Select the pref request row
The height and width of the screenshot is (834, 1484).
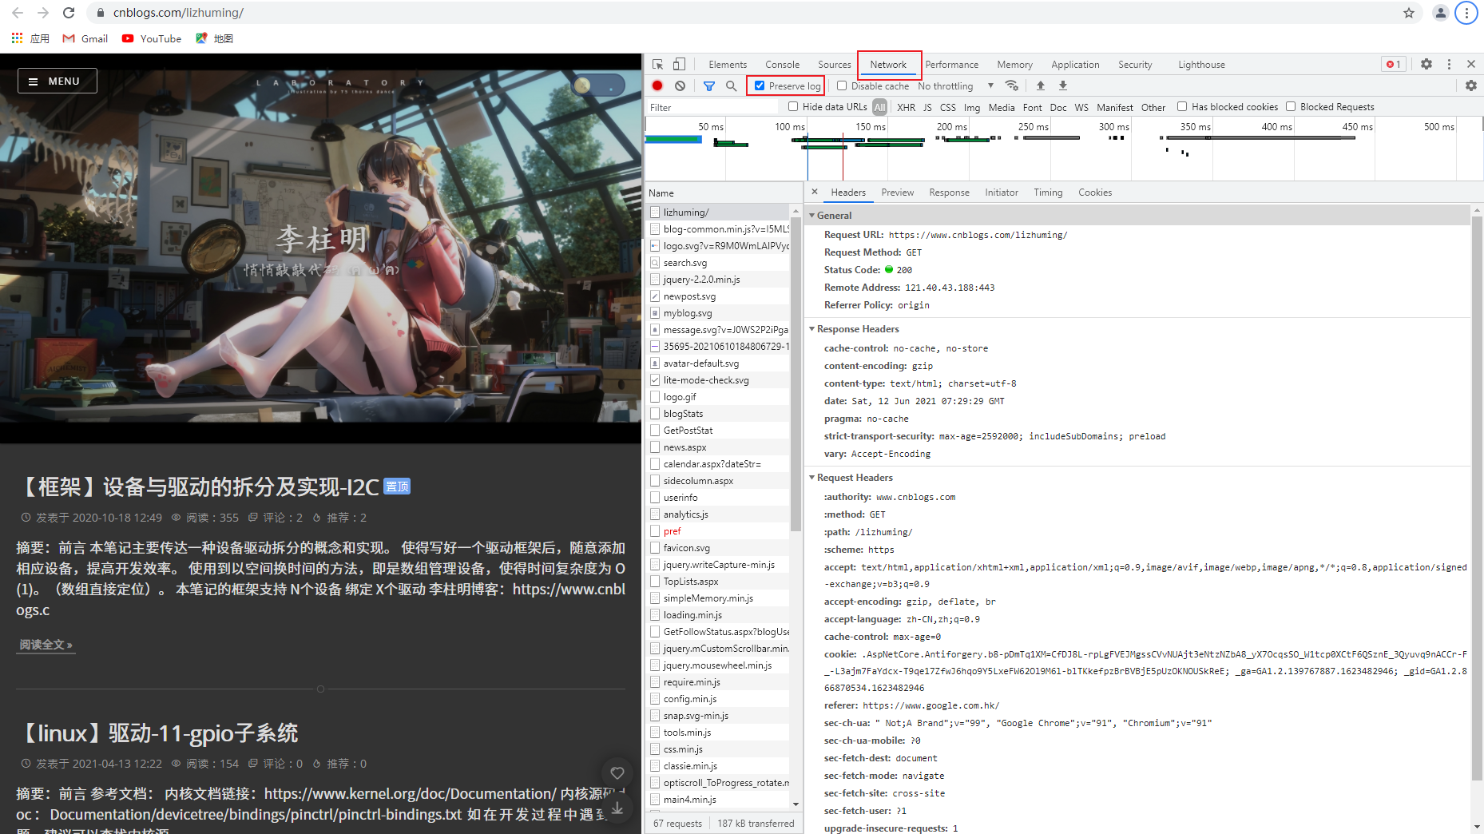pos(719,530)
